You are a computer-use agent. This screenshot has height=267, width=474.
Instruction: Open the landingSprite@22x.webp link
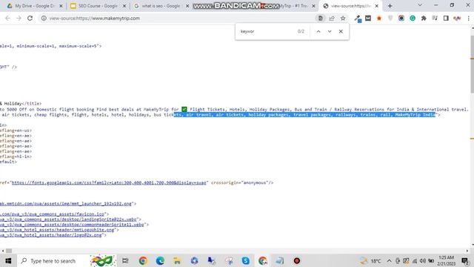click(x=68, y=220)
